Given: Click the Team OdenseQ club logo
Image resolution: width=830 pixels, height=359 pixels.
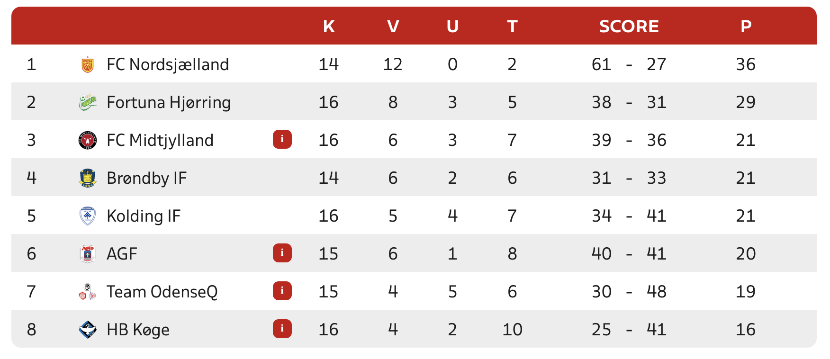Looking at the screenshot, I should pos(88,292).
